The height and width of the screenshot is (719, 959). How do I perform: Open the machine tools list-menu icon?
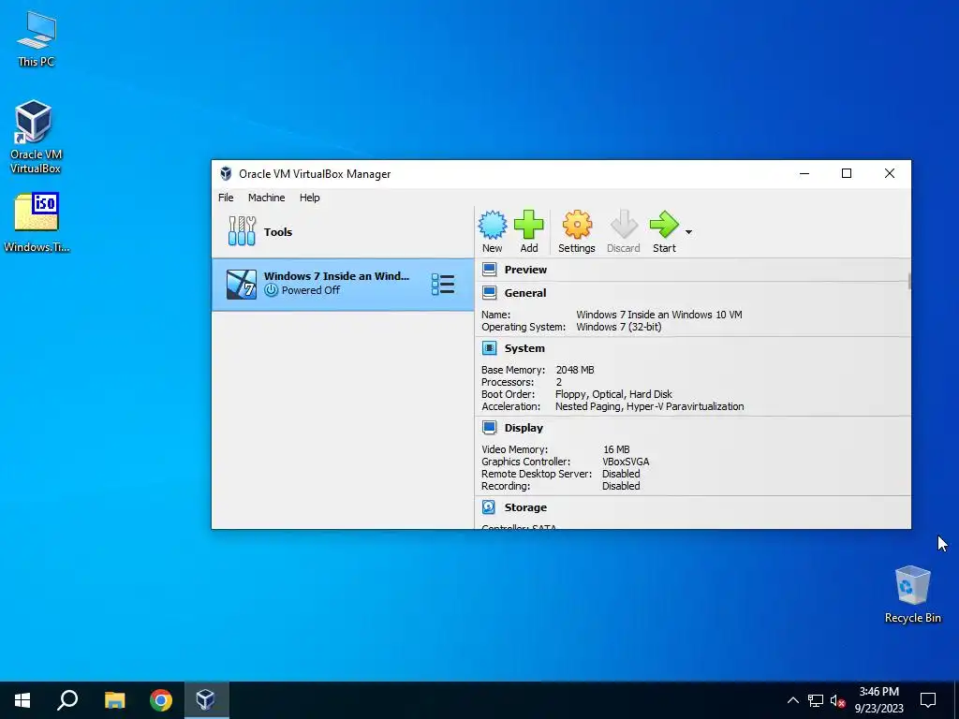click(x=443, y=285)
